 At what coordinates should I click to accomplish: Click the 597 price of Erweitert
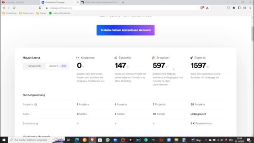pos(159,66)
